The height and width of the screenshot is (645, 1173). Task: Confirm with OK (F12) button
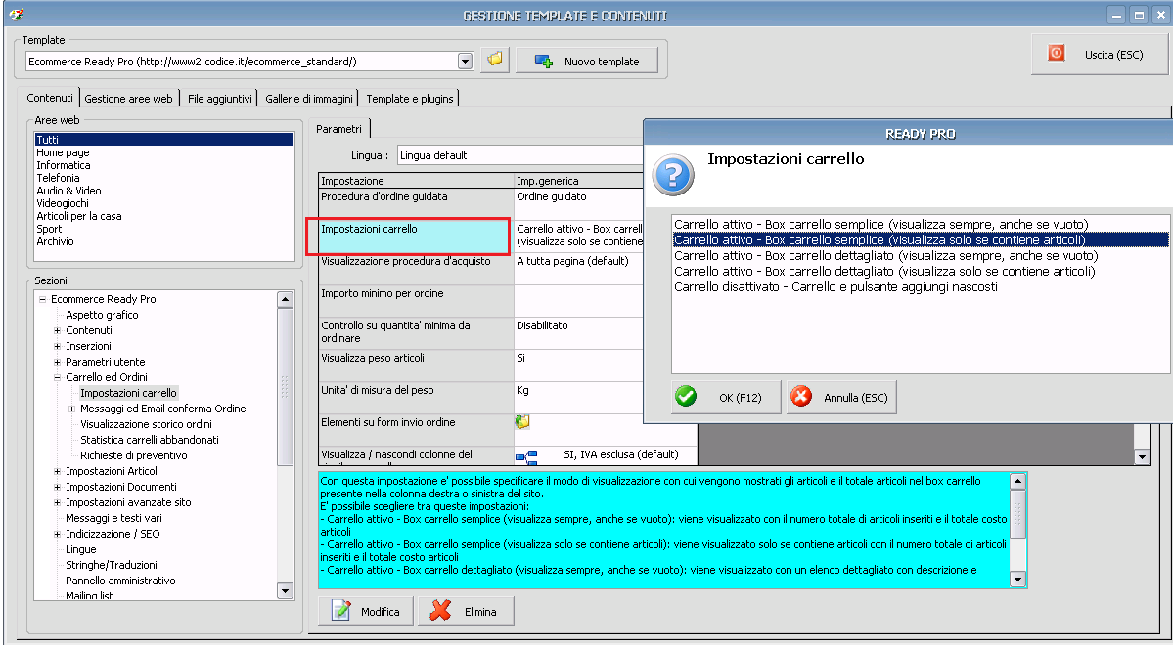(x=726, y=397)
